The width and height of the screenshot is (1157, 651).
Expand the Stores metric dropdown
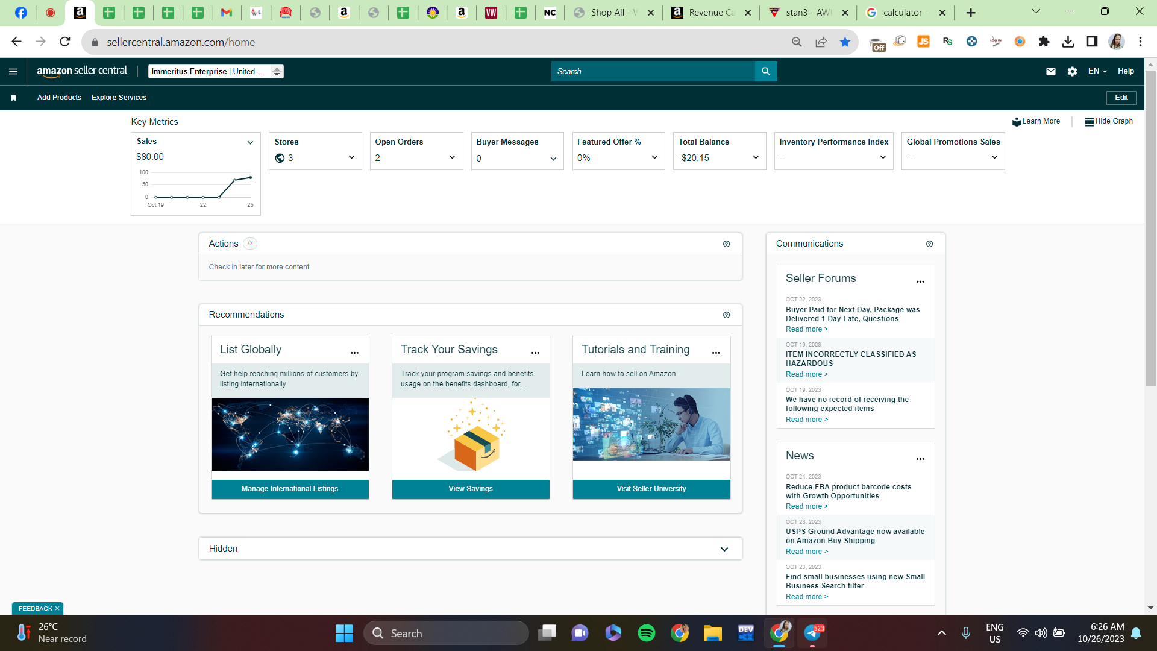(x=351, y=157)
